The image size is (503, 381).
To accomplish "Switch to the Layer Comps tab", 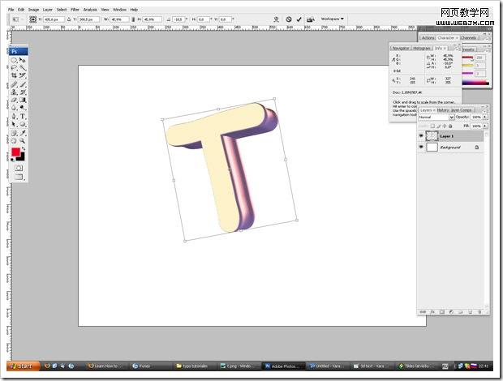I will 461,110.
